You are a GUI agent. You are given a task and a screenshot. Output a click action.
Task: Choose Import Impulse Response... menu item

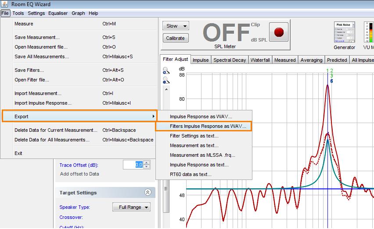pos(79,103)
